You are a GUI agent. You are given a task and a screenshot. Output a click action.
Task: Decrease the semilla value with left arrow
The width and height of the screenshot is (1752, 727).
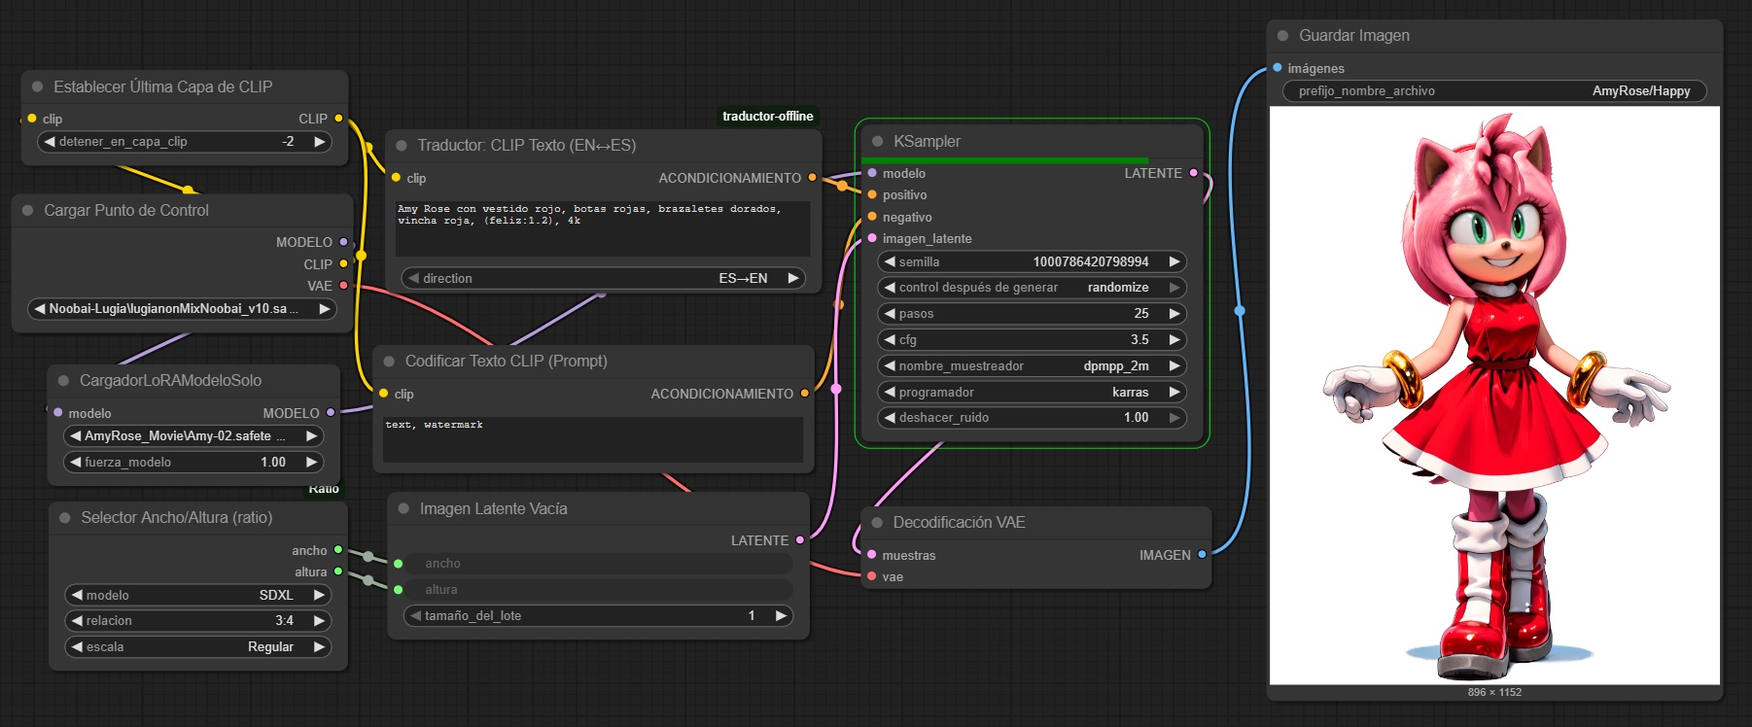coord(889,261)
